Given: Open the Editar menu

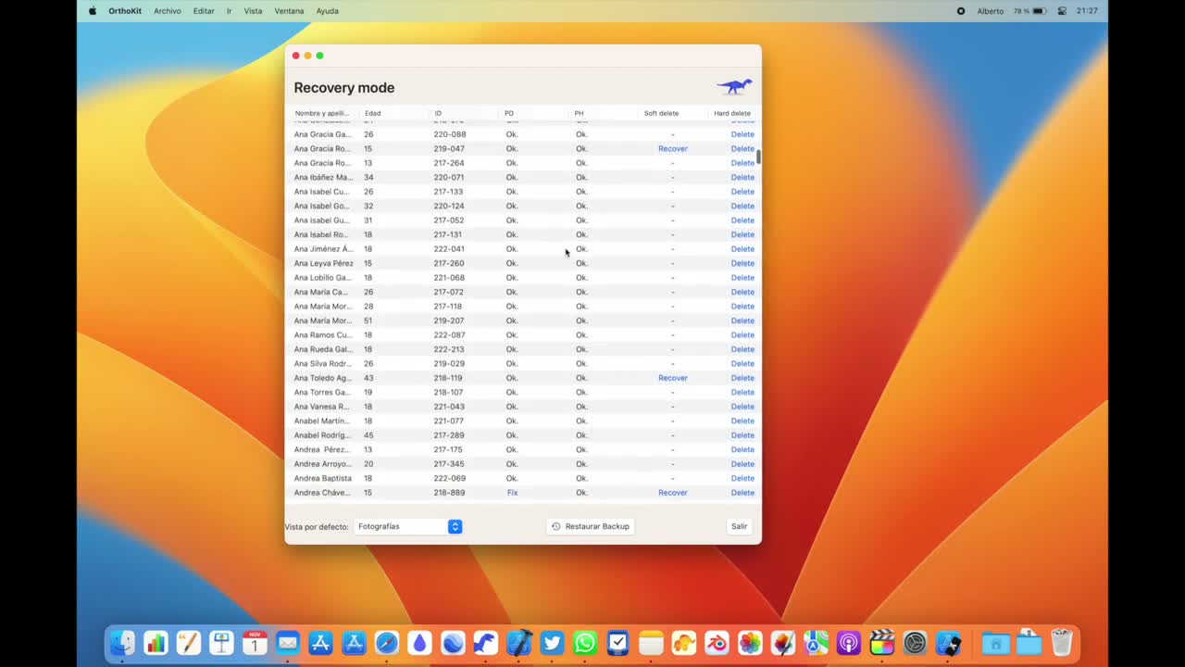Looking at the screenshot, I should pos(204,11).
